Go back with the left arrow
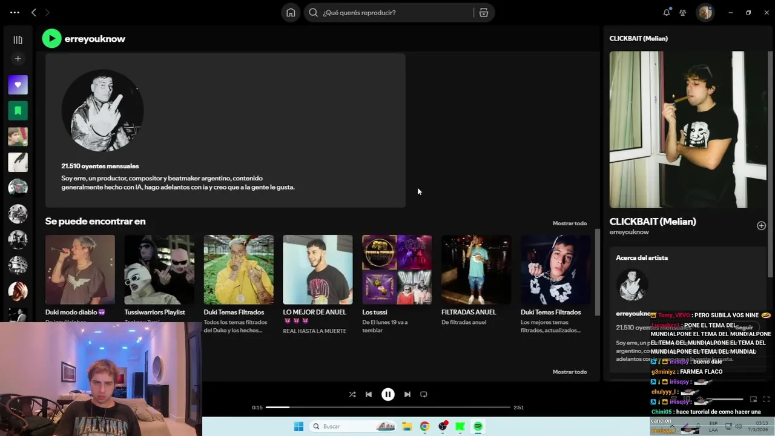 pyautogui.click(x=34, y=12)
